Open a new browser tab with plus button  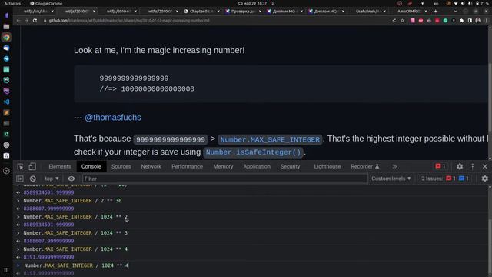tap(436, 12)
